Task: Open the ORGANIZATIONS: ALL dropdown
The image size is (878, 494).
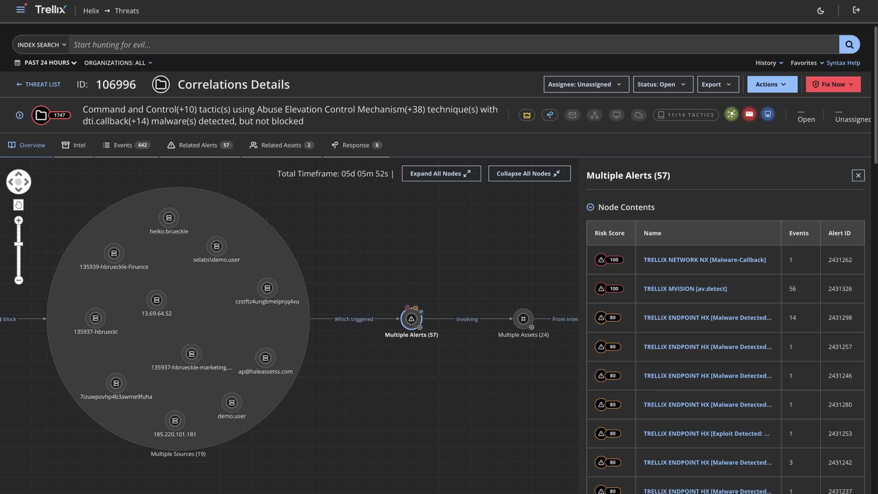Action: (118, 63)
